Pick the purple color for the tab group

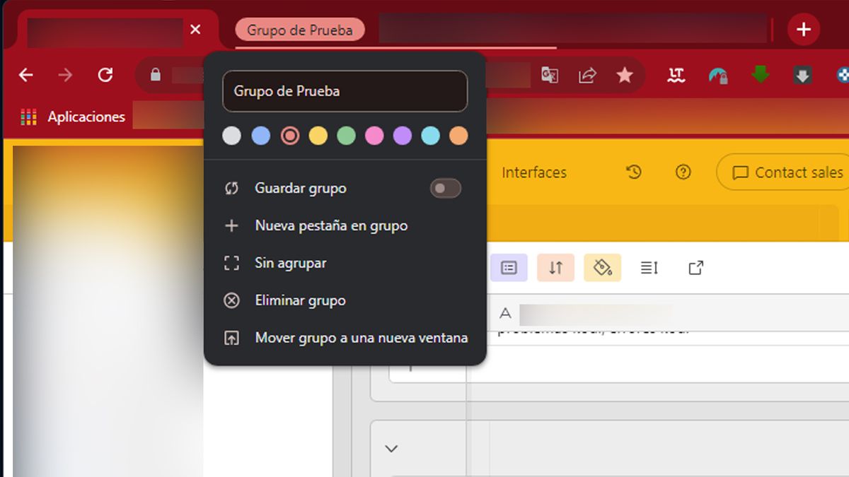click(x=402, y=135)
